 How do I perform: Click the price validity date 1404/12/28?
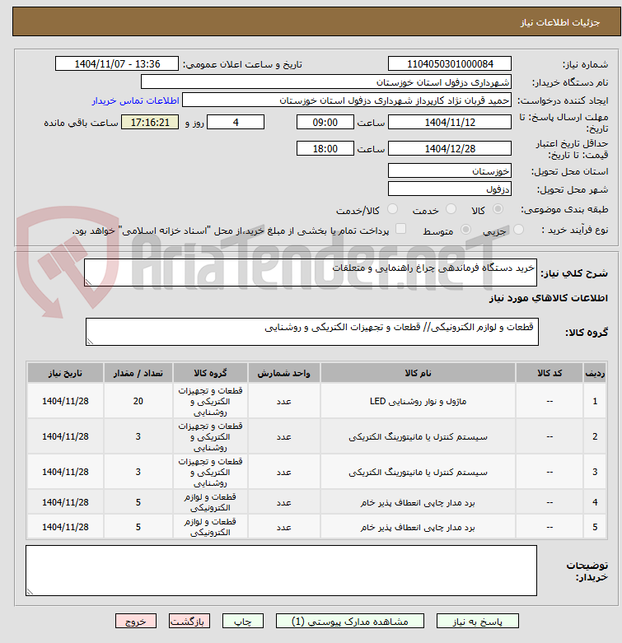point(450,148)
